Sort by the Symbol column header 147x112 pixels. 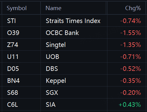click(17, 8)
